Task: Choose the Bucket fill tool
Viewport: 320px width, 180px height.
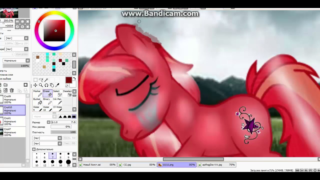Action: coord(37,101)
